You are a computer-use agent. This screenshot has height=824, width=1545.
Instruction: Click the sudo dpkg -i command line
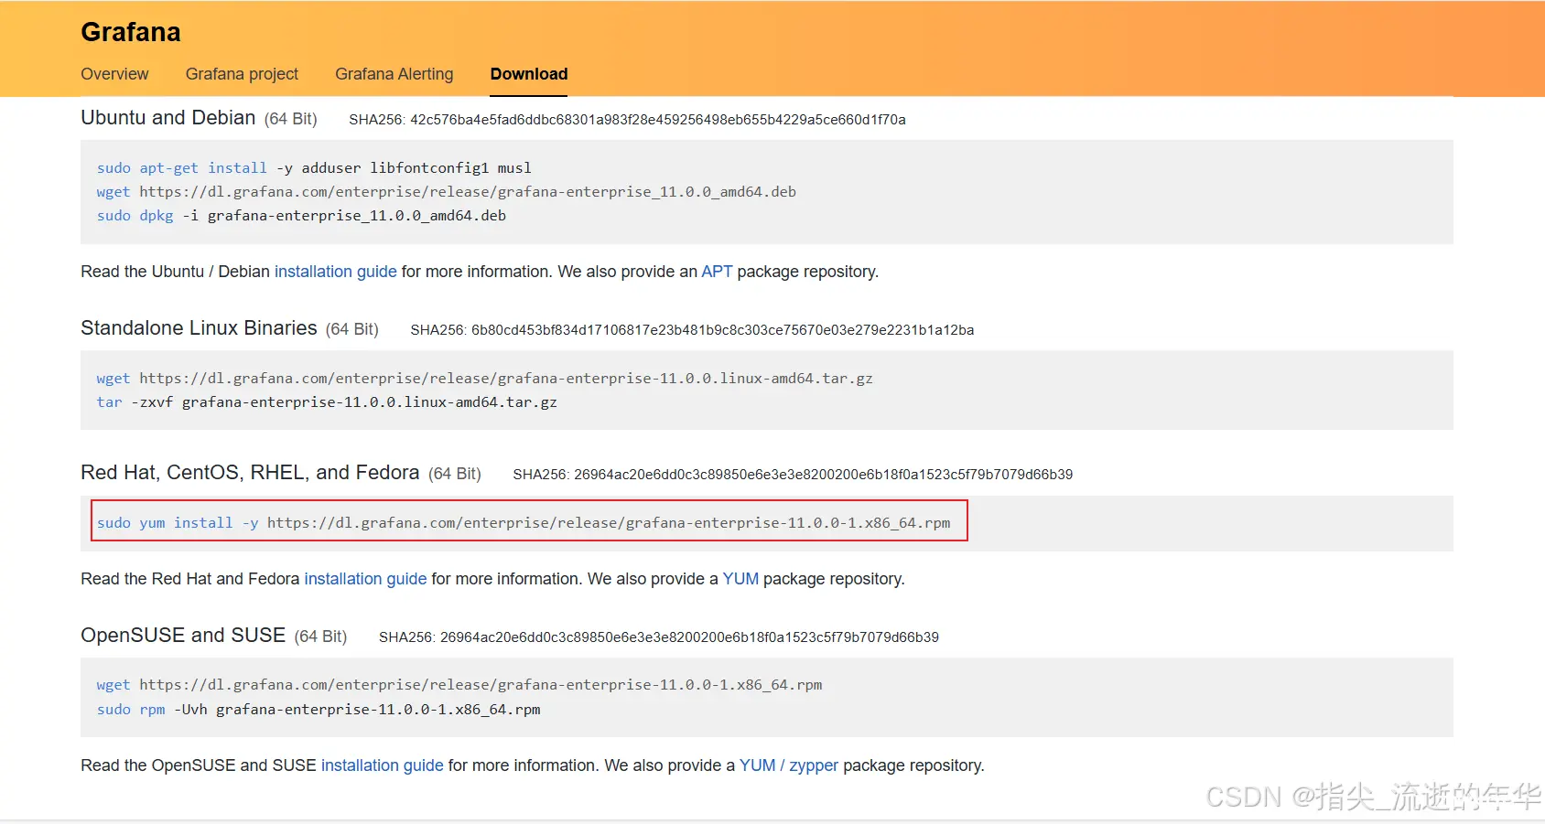(x=301, y=216)
